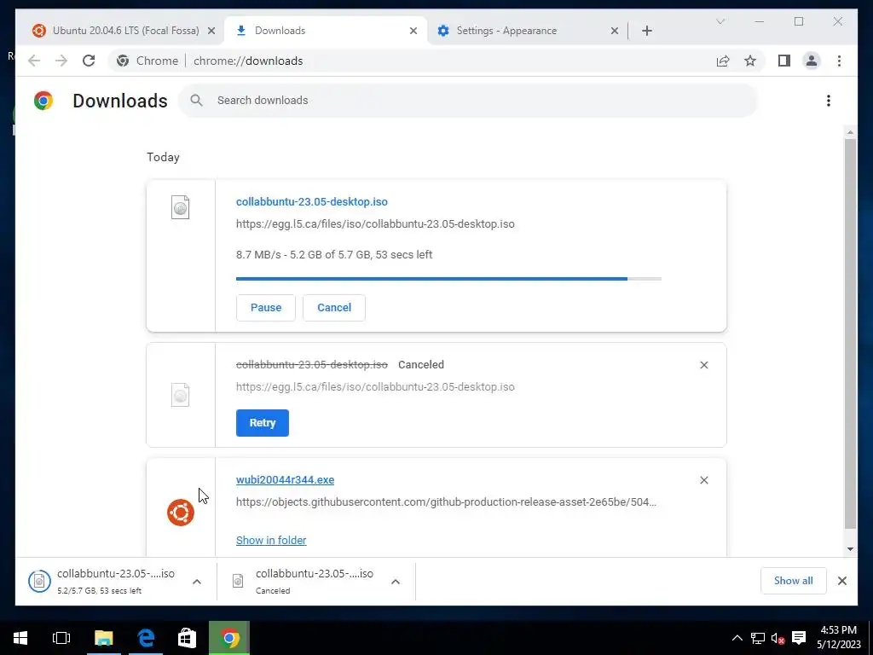
Task: Remove the canceled collabbuntu entry from list
Action: click(x=703, y=365)
